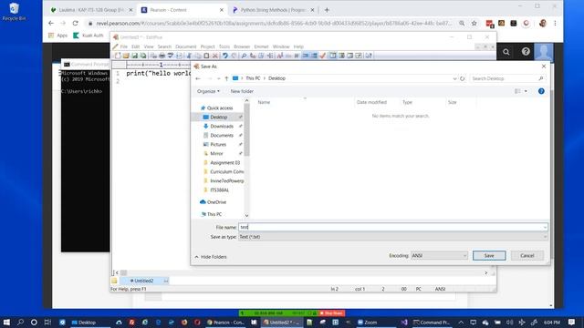Select Untitled2 document tab in EditPlus

143,281
